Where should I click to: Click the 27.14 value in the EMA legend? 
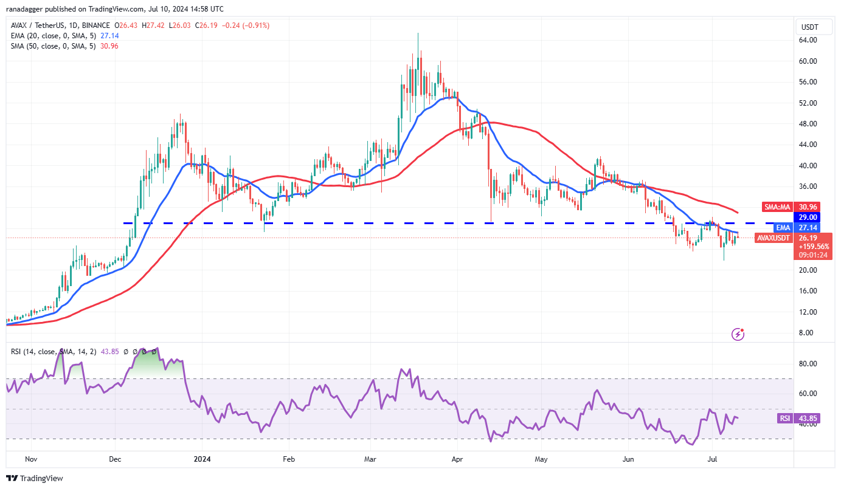tap(108, 36)
